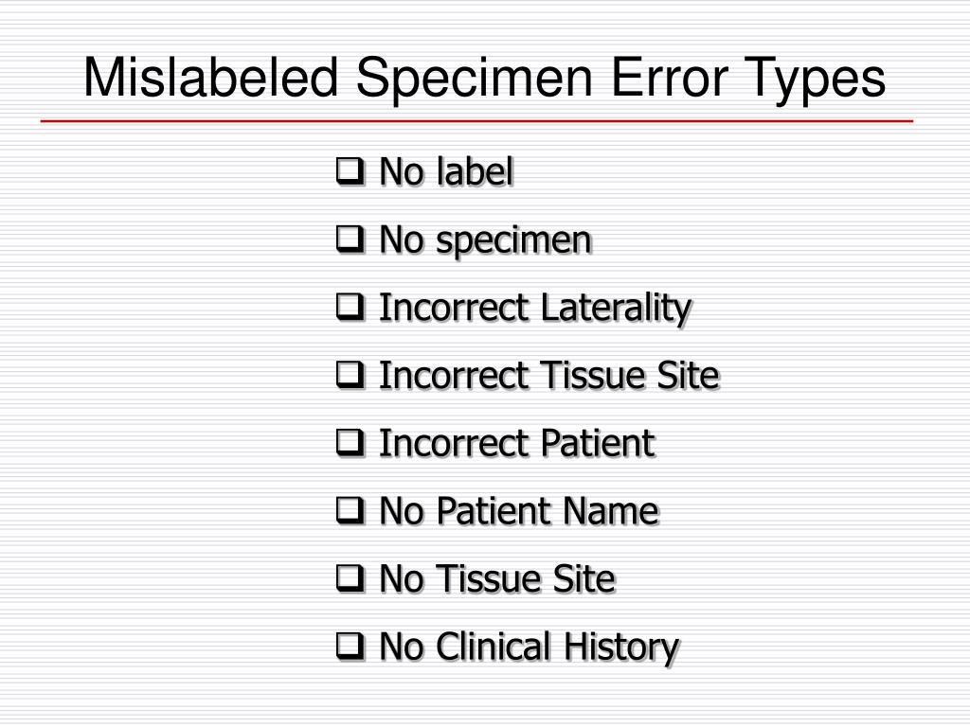Mark the Incorrect Tissue Site checkbox
Image resolution: width=970 pixels, height=727 pixels.
click(x=350, y=375)
